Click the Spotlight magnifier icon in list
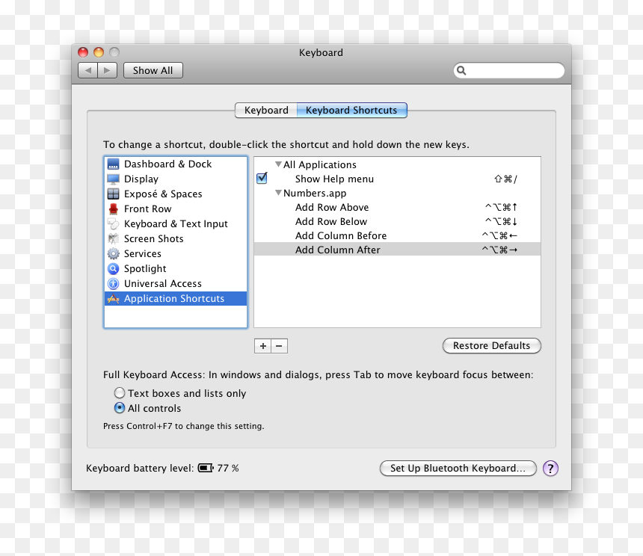643x556 pixels. pyautogui.click(x=113, y=269)
